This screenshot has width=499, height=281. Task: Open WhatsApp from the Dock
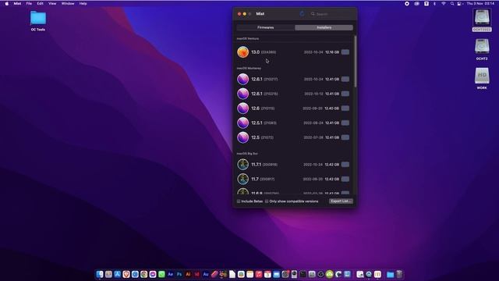point(161,274)
